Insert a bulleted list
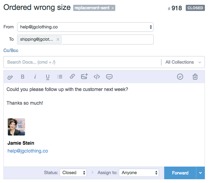Image resolution: width=209 pixels, height=183 pixels. pos(60,77)
